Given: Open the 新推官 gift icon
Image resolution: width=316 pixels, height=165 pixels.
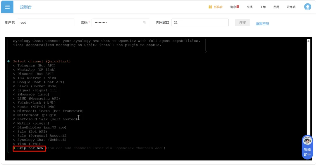Looking at the screenshot, I should click(210, 7).
